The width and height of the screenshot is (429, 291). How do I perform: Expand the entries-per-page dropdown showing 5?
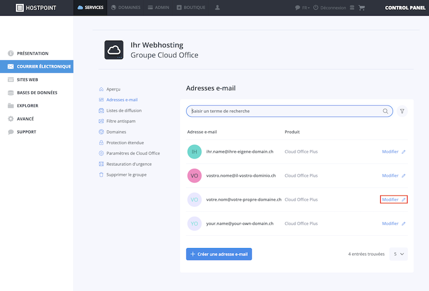coord(398,254)
